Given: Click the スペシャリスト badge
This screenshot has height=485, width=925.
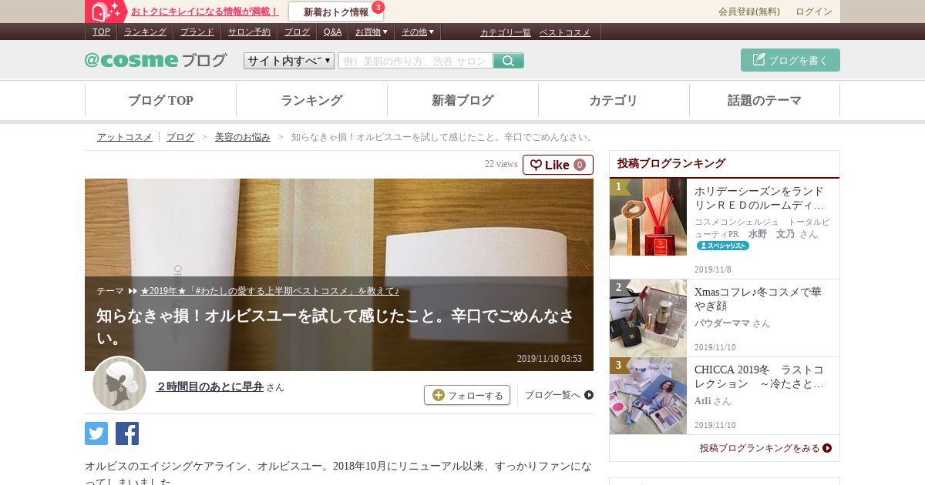Looking at the screenshot, I should coord(723,246).
